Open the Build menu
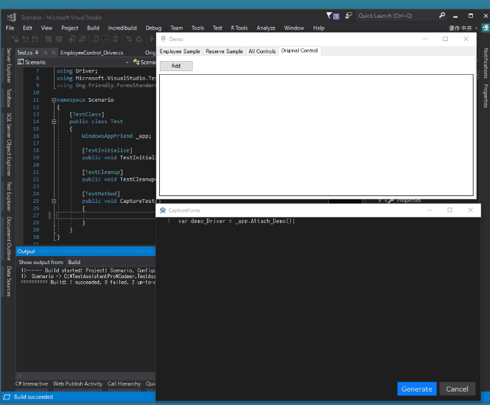This screenshot has height=405, width=490. pyautogui.click(x=93, y=28)
